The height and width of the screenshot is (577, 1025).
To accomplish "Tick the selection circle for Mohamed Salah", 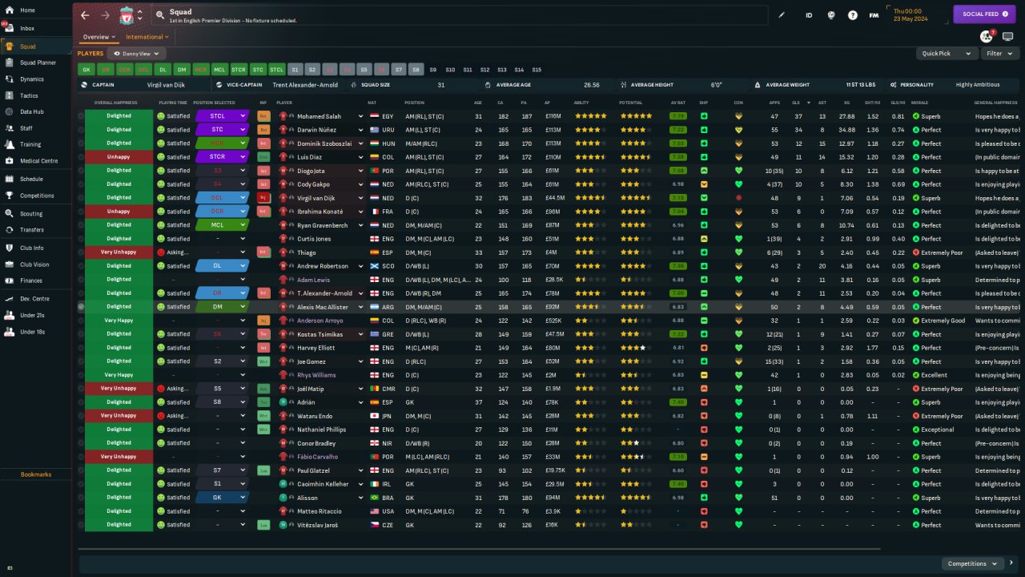I will pyautogui.click(x=81, y=116).
